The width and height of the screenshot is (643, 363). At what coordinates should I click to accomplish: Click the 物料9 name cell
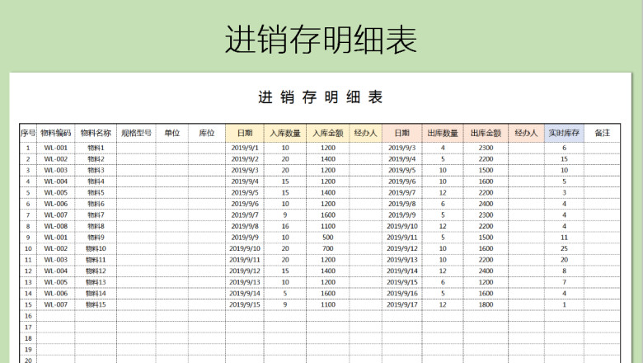96,238
